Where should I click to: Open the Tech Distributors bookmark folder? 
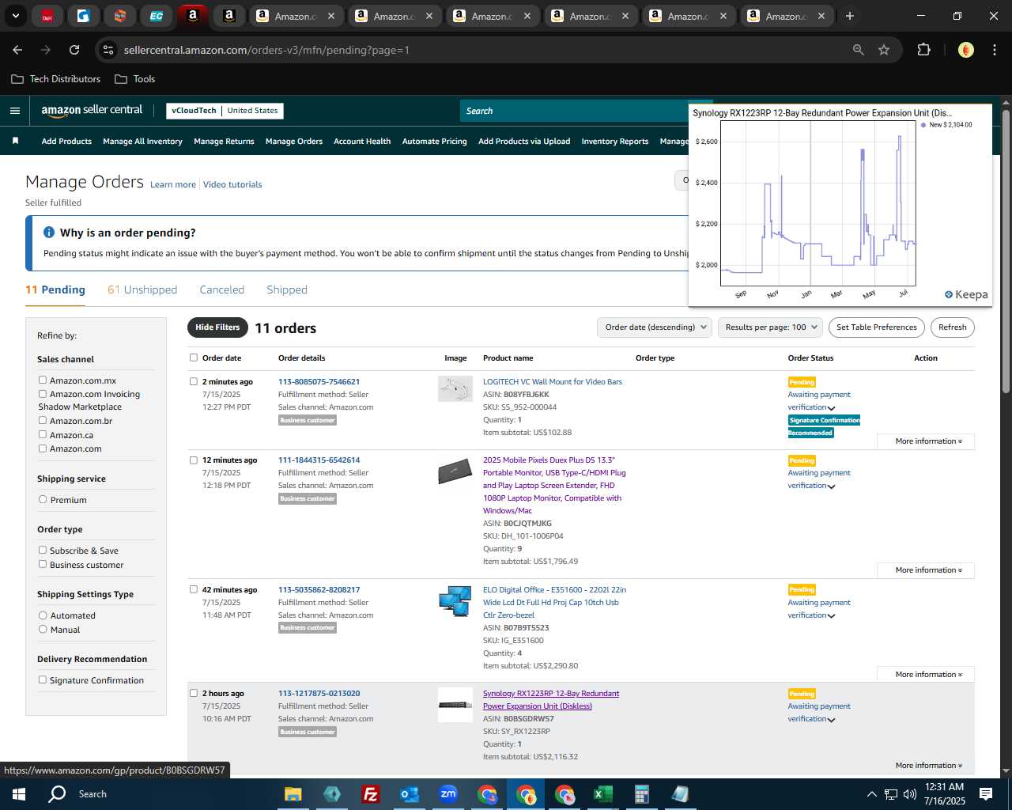pos(56,79)
